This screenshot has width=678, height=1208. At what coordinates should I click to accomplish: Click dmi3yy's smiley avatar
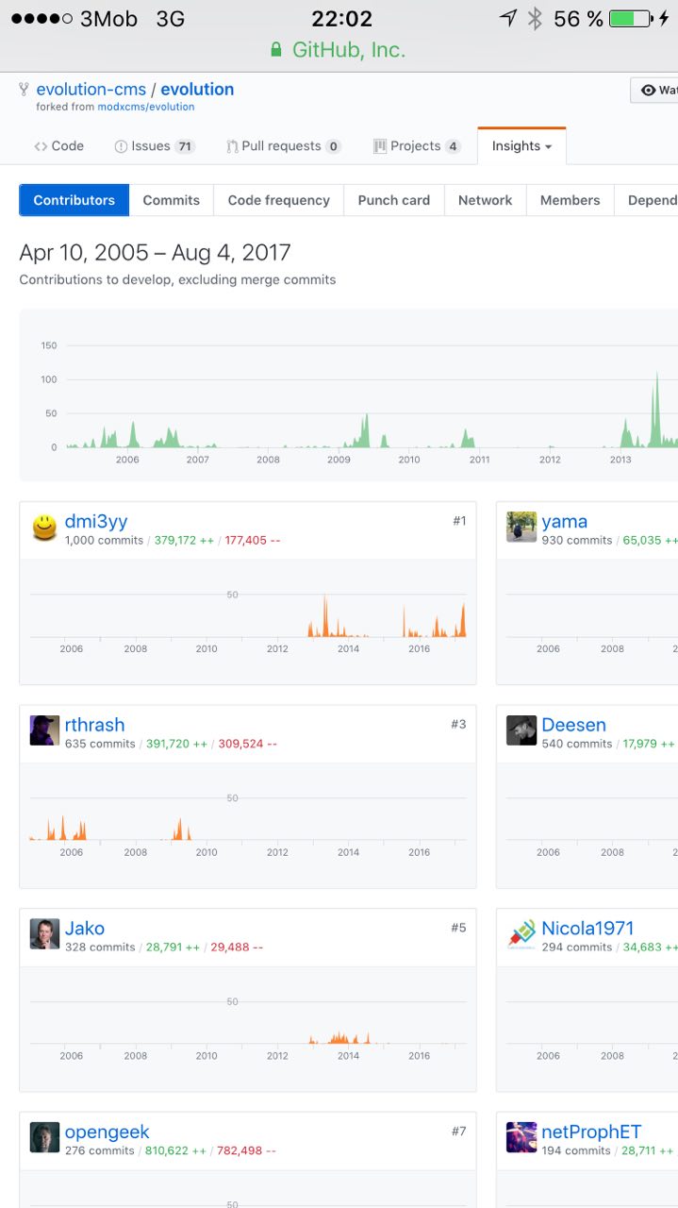click(44, 527)
